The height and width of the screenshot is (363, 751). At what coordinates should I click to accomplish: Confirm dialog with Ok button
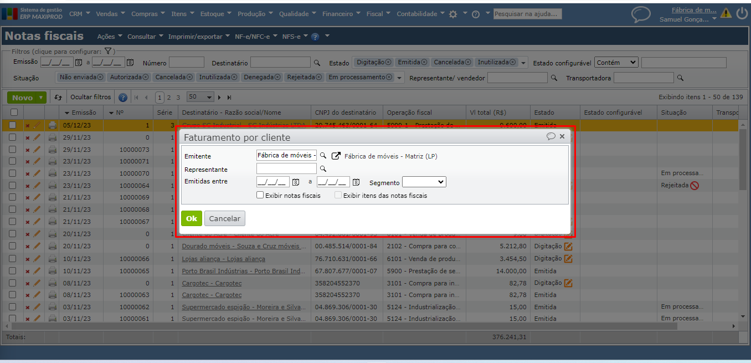click(191, 218)
